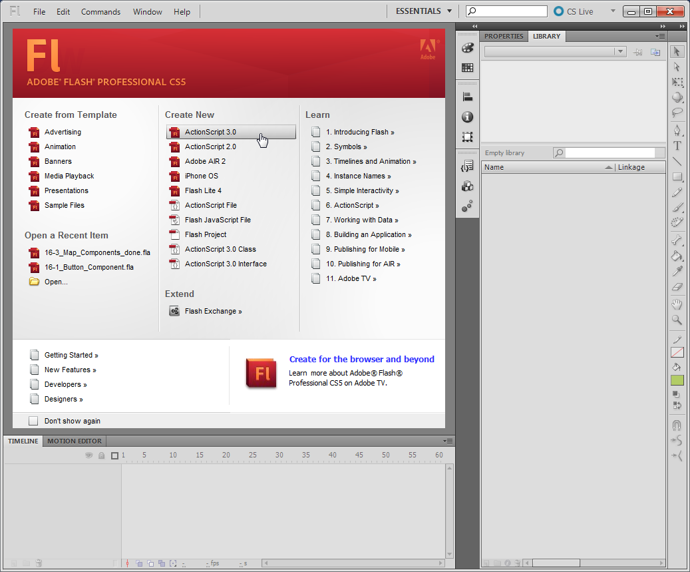Screen dimensions: 690x572
Task: Select the Lasso tool
Action: pos(677,113)
